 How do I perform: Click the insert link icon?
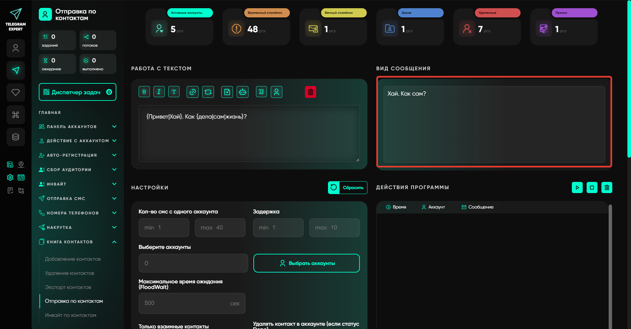coord(192,92)
